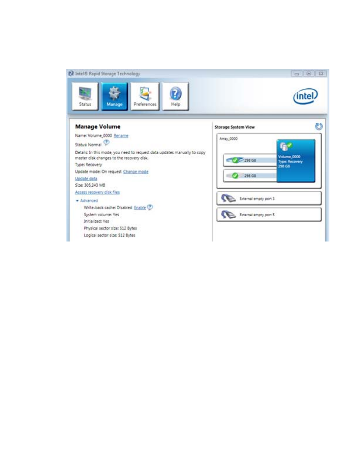Viewport: 348px width, 464px height.
Task: Click the Status Normal help icon
Action: click(x=106, y=142)
